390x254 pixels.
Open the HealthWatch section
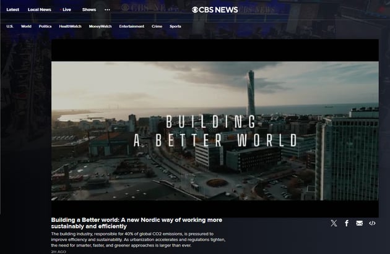[x=70, y=27]
